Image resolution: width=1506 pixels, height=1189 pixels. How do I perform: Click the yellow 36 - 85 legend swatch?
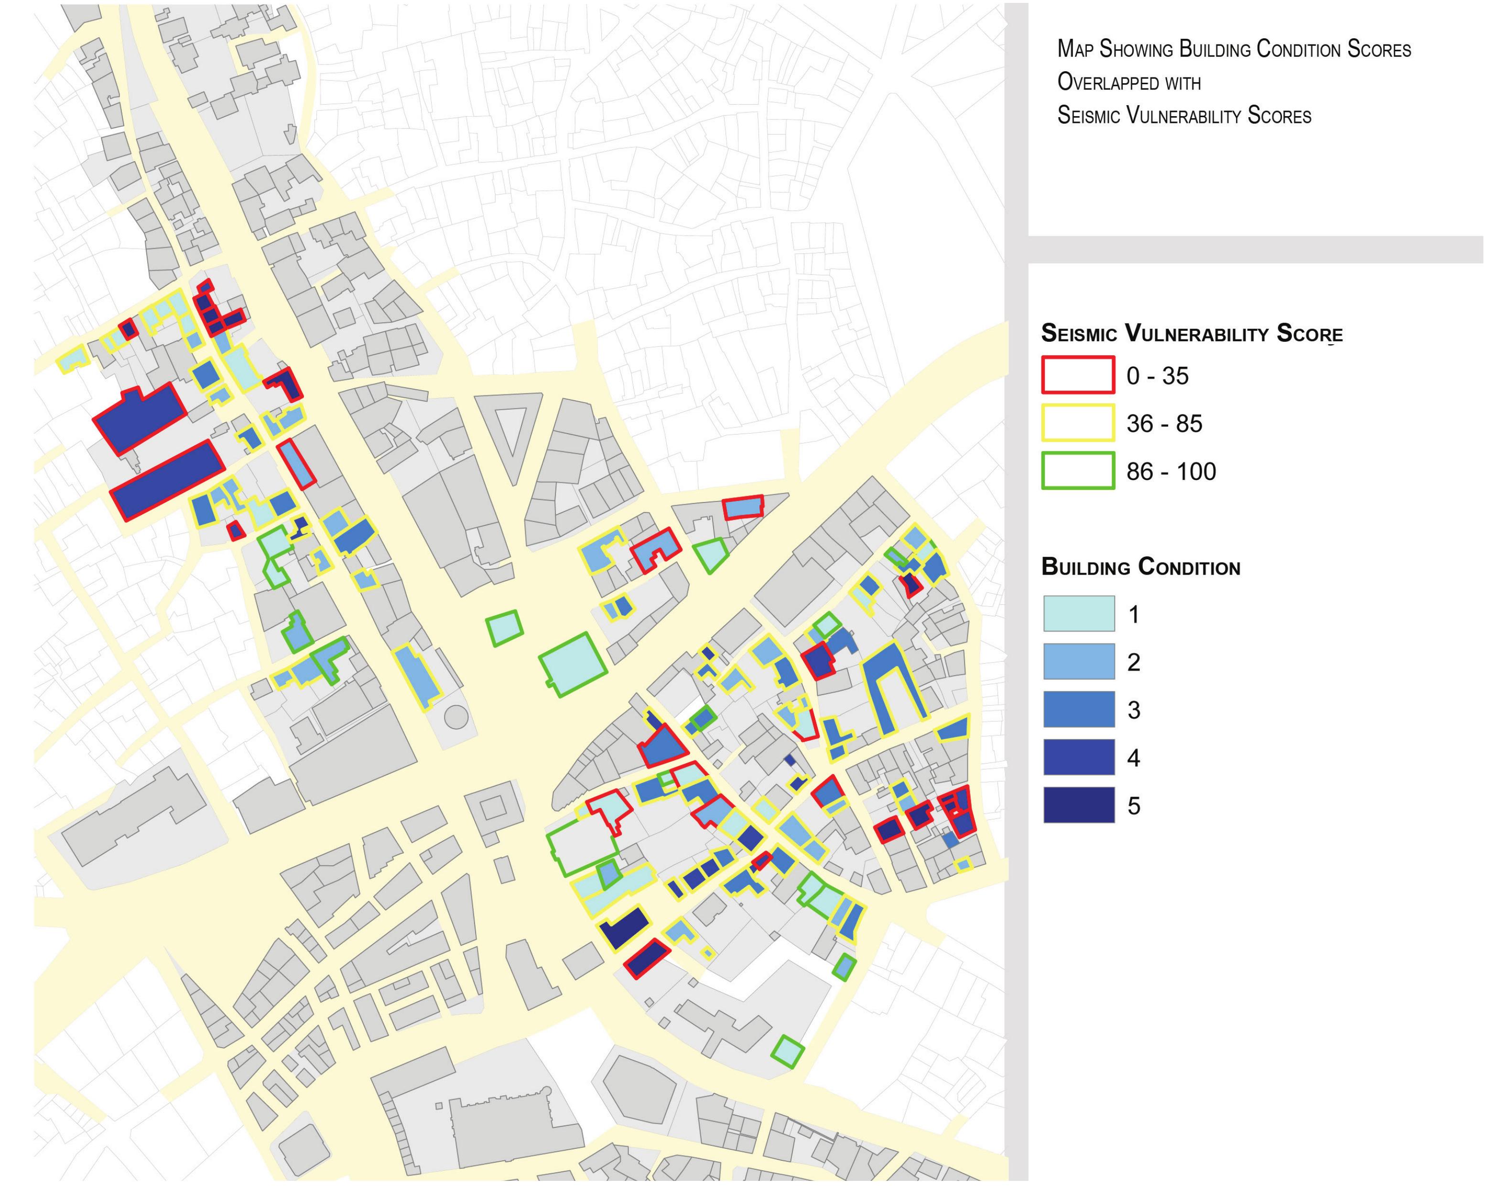coord(1077,423)
